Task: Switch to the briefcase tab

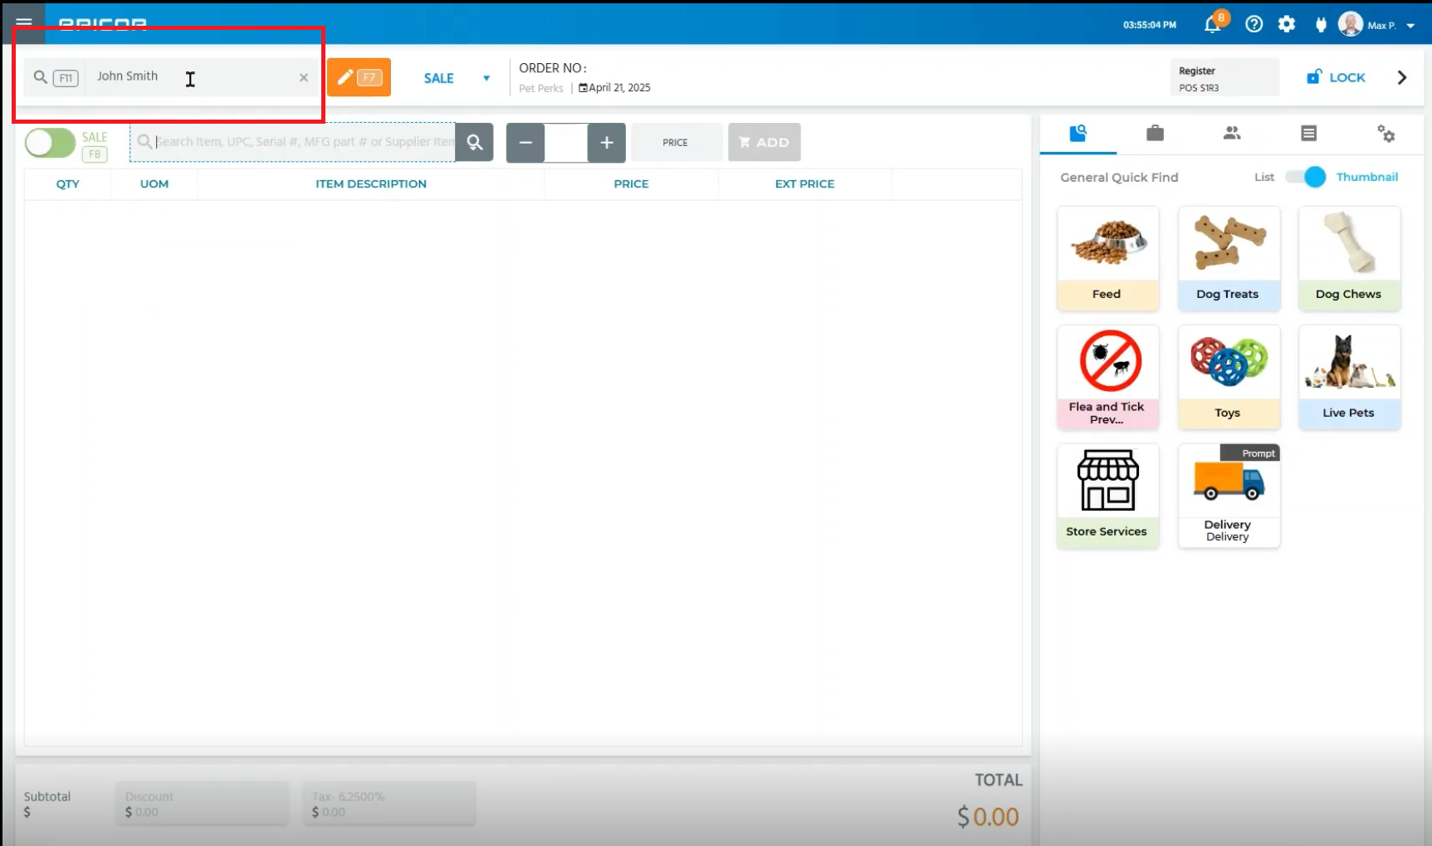Action: click(1155, 134)
